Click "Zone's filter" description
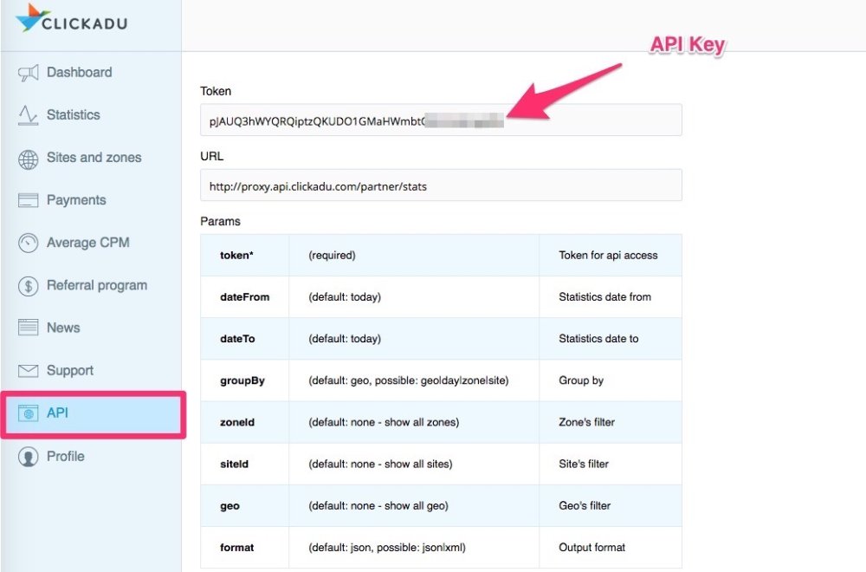The width and height of the screenshot is (866, 572). pos(586,422)
